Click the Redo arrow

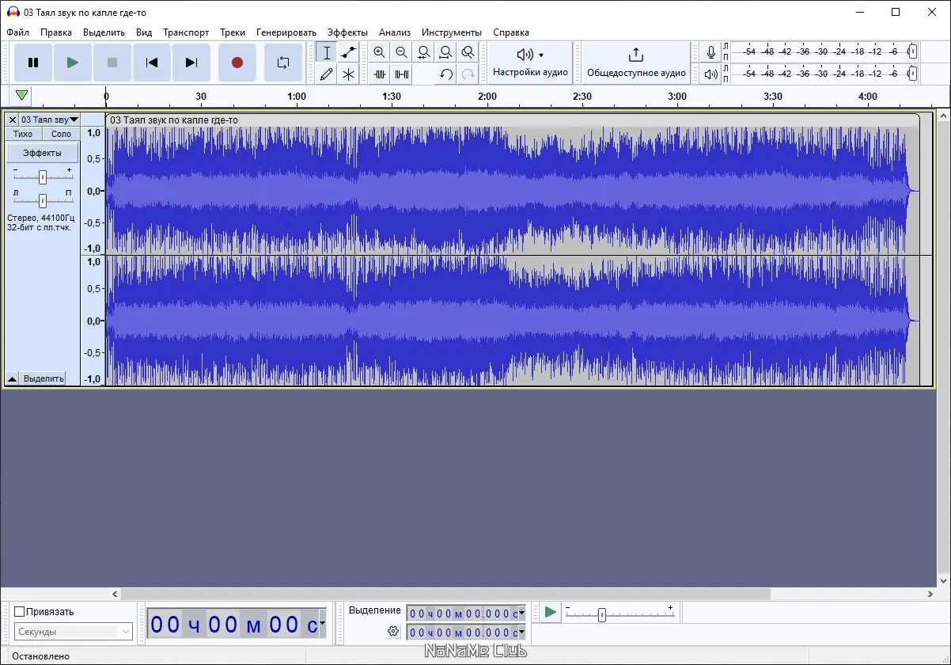[468, 74]
